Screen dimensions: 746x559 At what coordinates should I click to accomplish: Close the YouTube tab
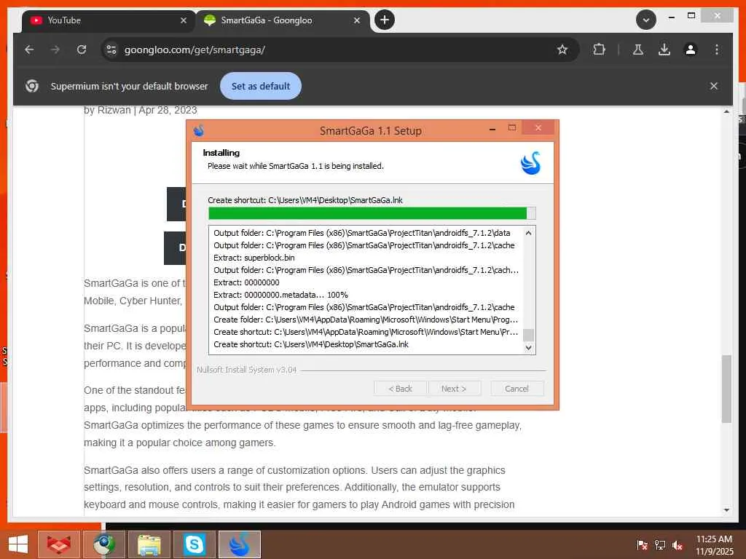pos(184,20)
